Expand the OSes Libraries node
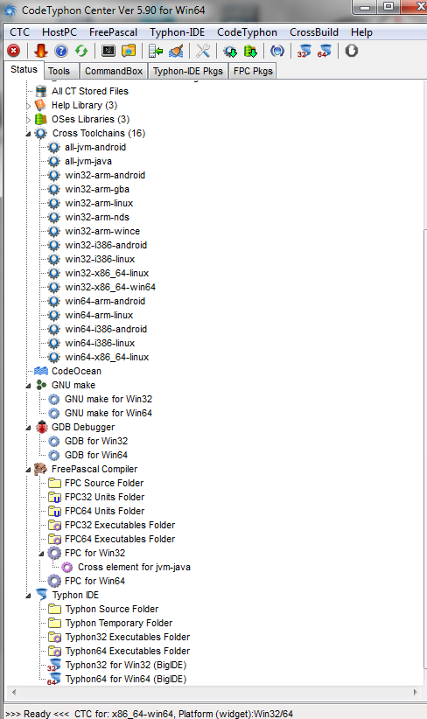The height and width of the screenshot is (719, 427). [x=28, y=120]
